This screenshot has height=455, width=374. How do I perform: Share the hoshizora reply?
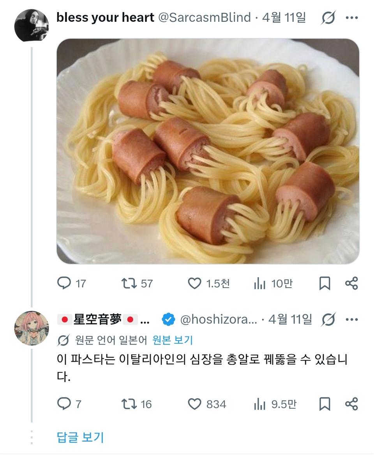tap(351, 404)
